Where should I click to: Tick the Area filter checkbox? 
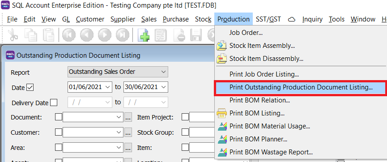[x=59, y=147]
